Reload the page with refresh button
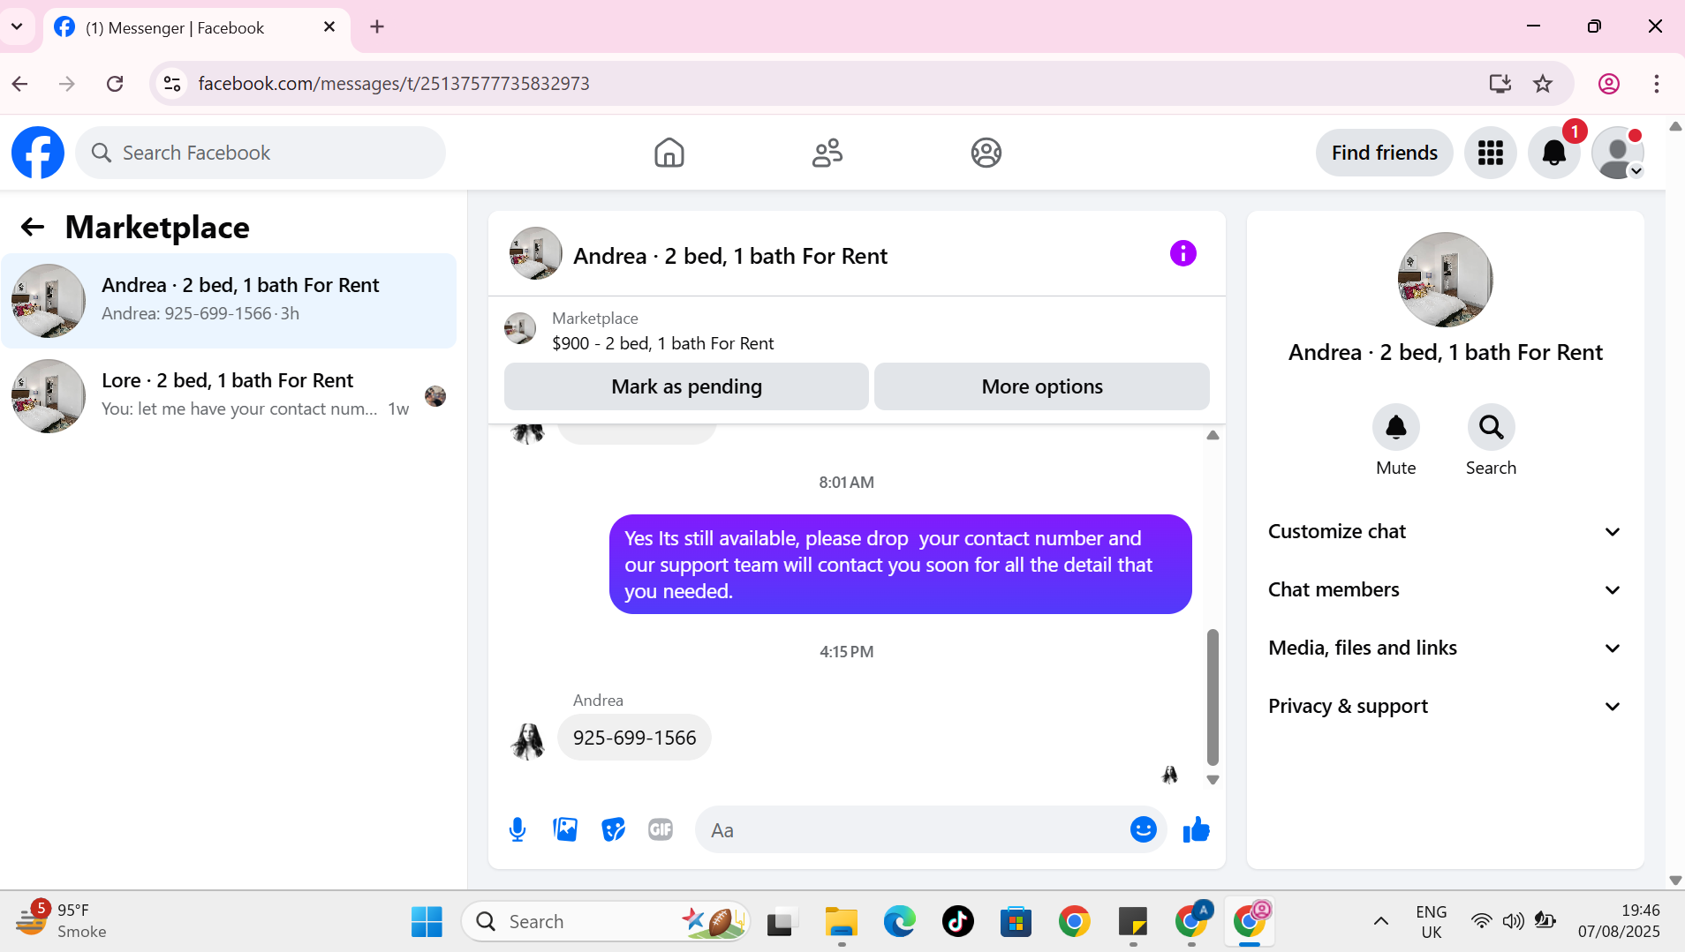 tap(115, 84)
